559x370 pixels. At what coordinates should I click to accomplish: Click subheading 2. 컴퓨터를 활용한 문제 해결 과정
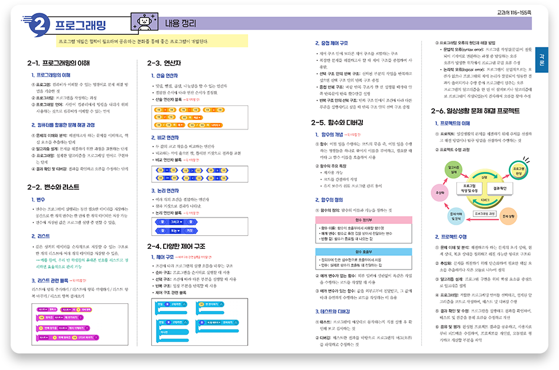(x=63, y=125)
